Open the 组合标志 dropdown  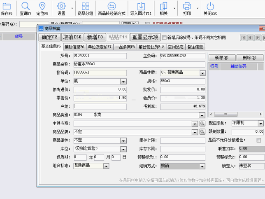tap(106, 166)
